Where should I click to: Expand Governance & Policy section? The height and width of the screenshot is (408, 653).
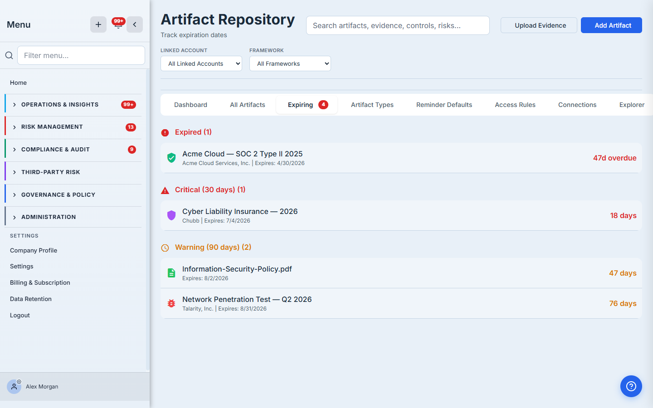coord(73,195)
